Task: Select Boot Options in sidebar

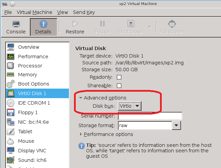Action: (x=33, y=84)
